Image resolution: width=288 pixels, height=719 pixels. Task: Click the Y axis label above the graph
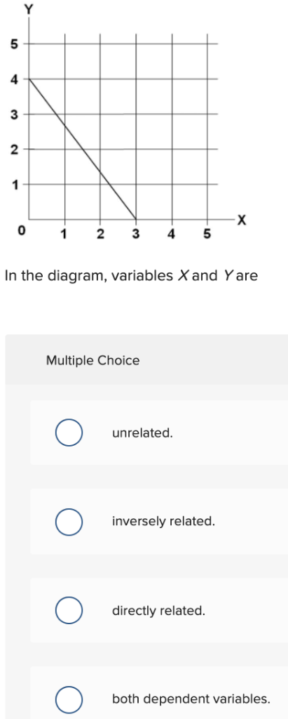(29, 10)
